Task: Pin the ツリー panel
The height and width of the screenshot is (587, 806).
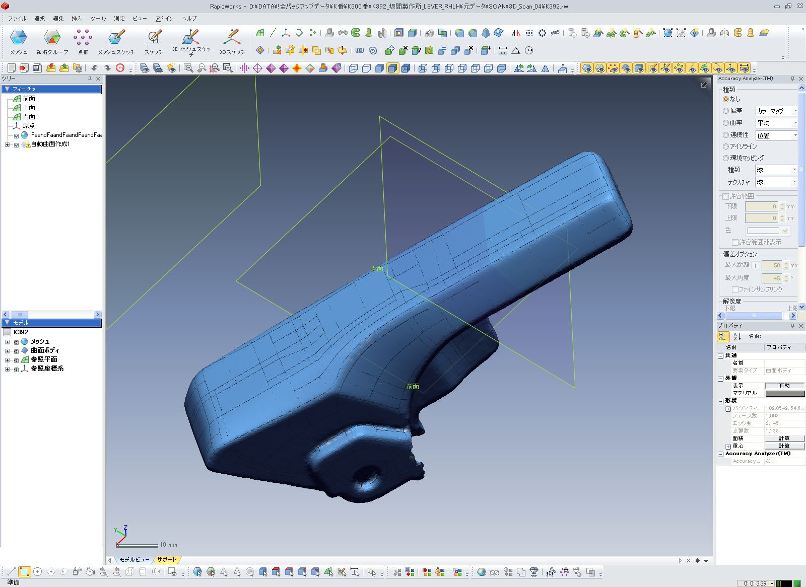Action: 90,79
